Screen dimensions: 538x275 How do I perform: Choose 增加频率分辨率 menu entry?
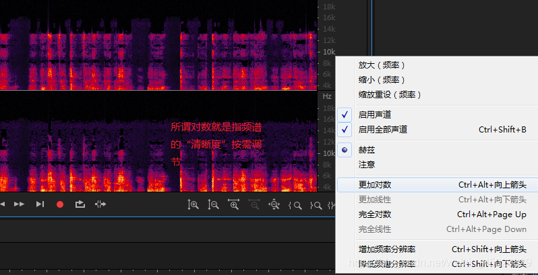[437, 249]
